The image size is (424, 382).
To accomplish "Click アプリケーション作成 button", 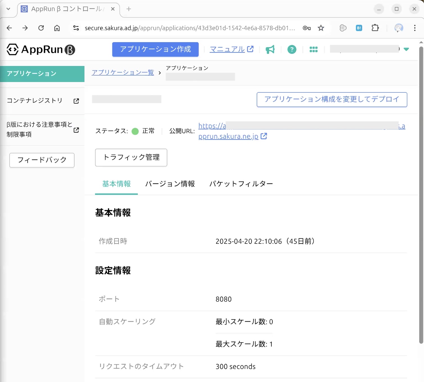I will (x=155, y=49).
